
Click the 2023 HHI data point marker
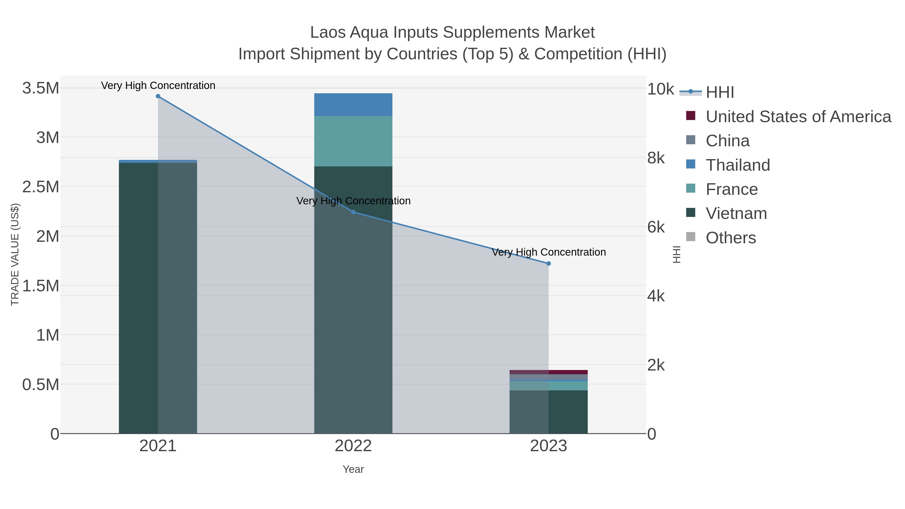(x=549, y=263)
